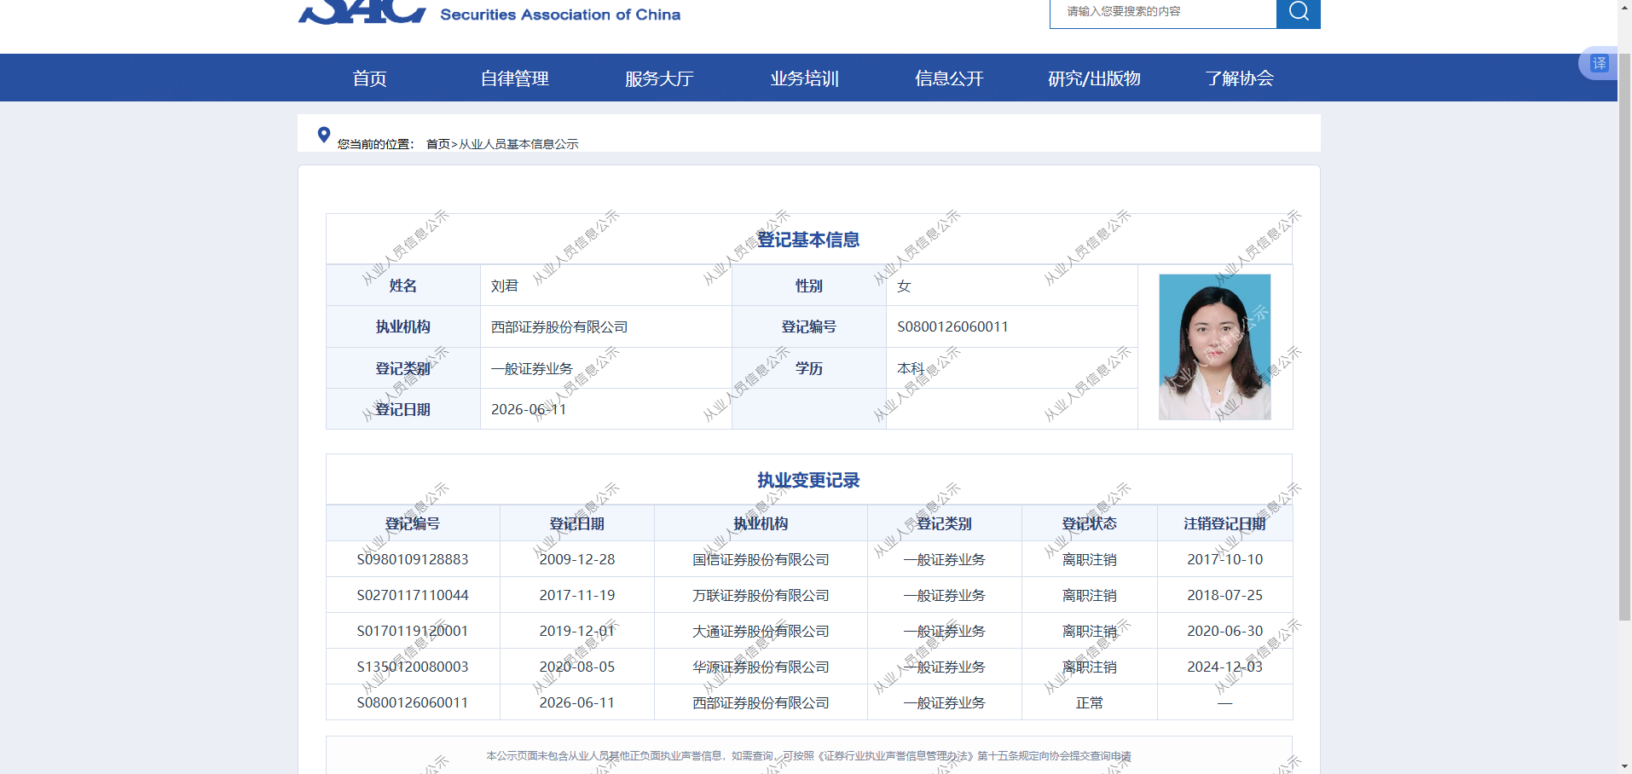Click the 首页 breadcrumb link

pyautogui.click(x=438, y=144)
